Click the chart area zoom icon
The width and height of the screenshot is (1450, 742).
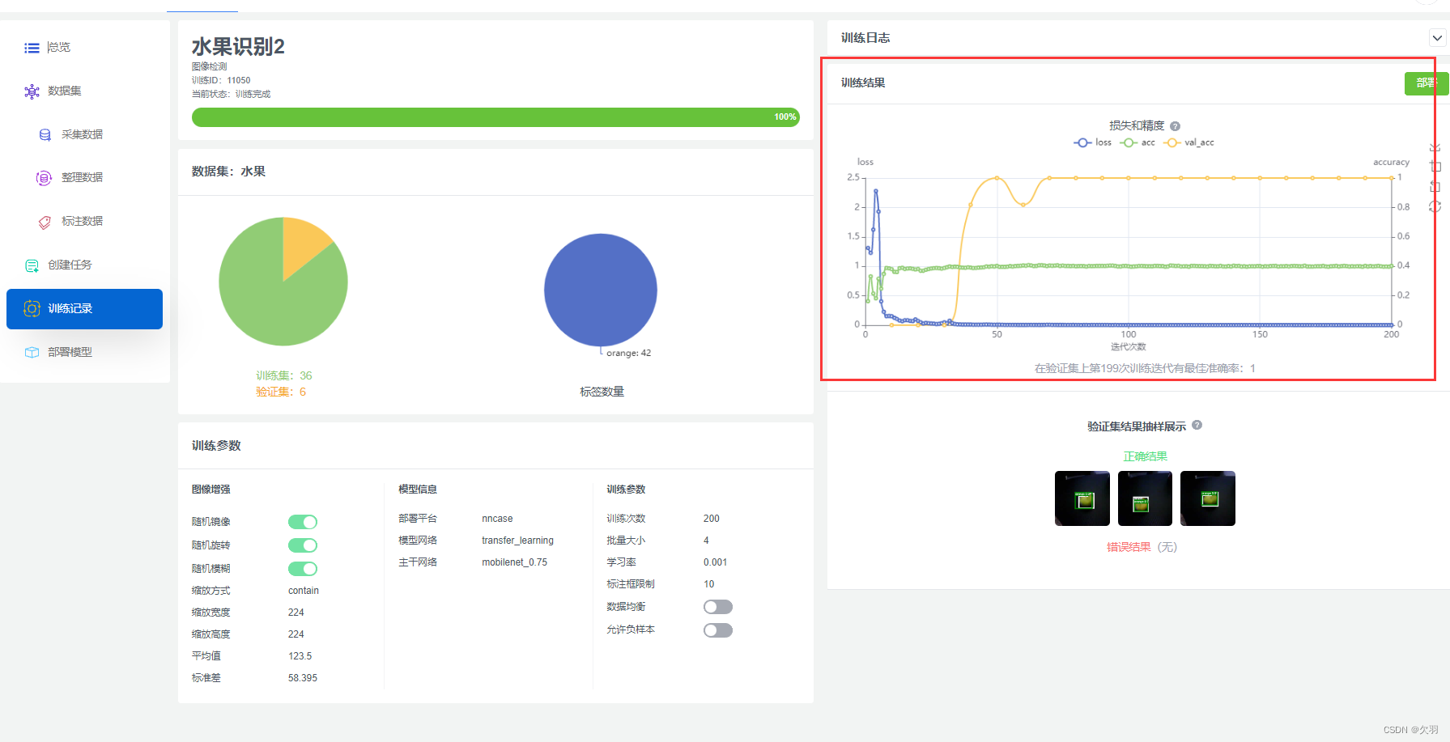1435,167
